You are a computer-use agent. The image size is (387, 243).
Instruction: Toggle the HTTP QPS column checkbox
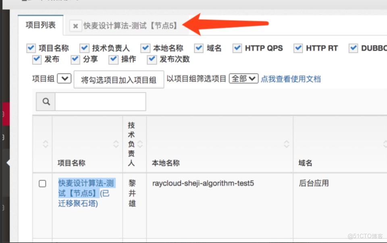pyautogui.click(x=237, y=48)
